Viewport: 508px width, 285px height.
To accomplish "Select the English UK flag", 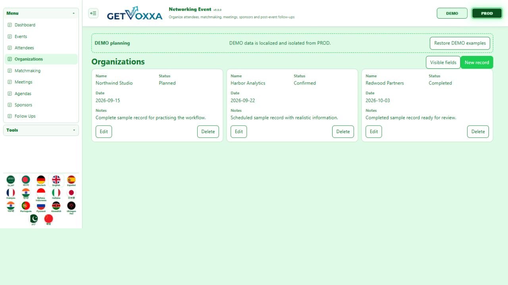I will (56, 181).
